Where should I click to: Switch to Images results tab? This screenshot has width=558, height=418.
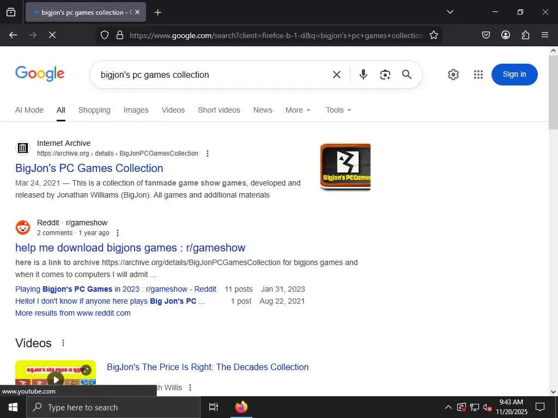click(136, 110)
